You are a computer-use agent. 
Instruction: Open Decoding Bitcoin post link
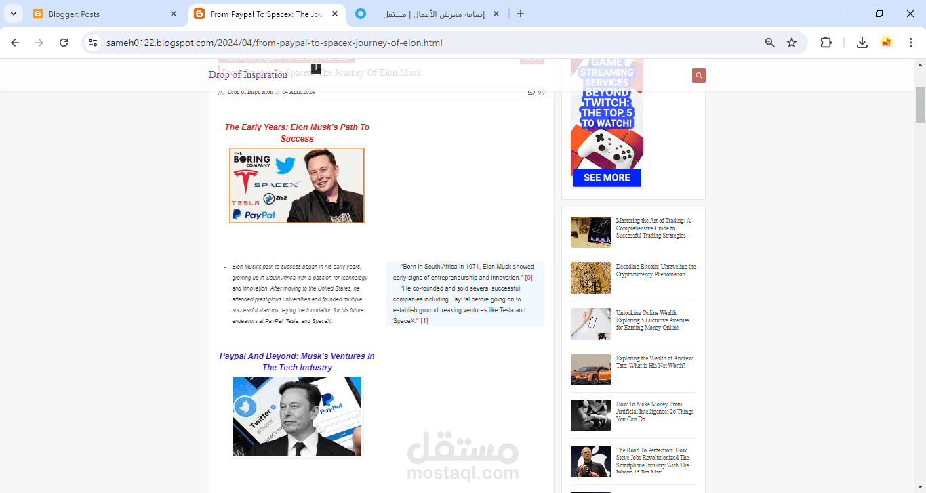pos(656,271)
